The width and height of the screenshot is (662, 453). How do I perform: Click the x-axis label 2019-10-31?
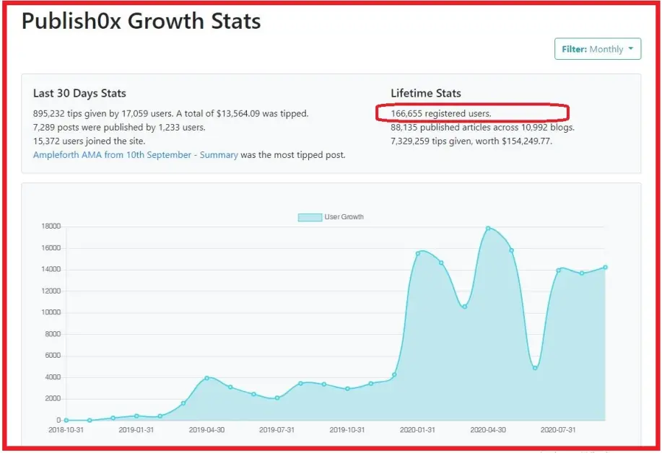coord(347,430)
